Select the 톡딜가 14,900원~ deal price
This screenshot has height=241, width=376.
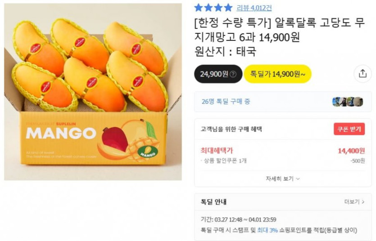tap(277, 74)
